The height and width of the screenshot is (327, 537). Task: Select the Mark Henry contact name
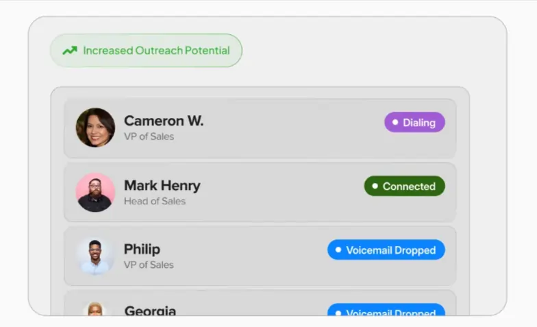click(x=162, y=185)
